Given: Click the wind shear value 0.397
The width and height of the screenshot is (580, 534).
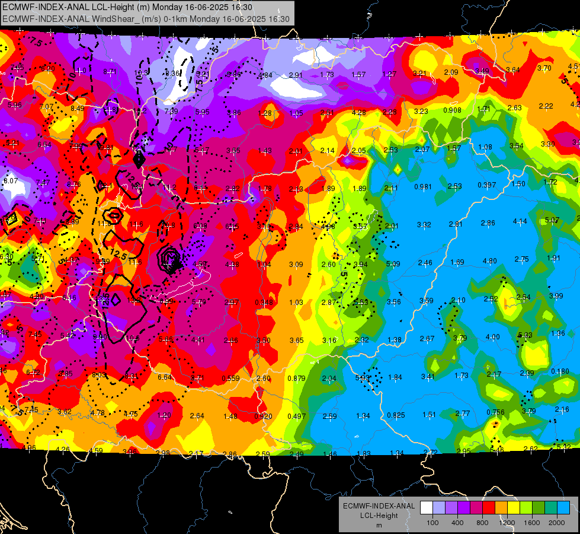Looking at the screenshot, I should click(487, 185).
